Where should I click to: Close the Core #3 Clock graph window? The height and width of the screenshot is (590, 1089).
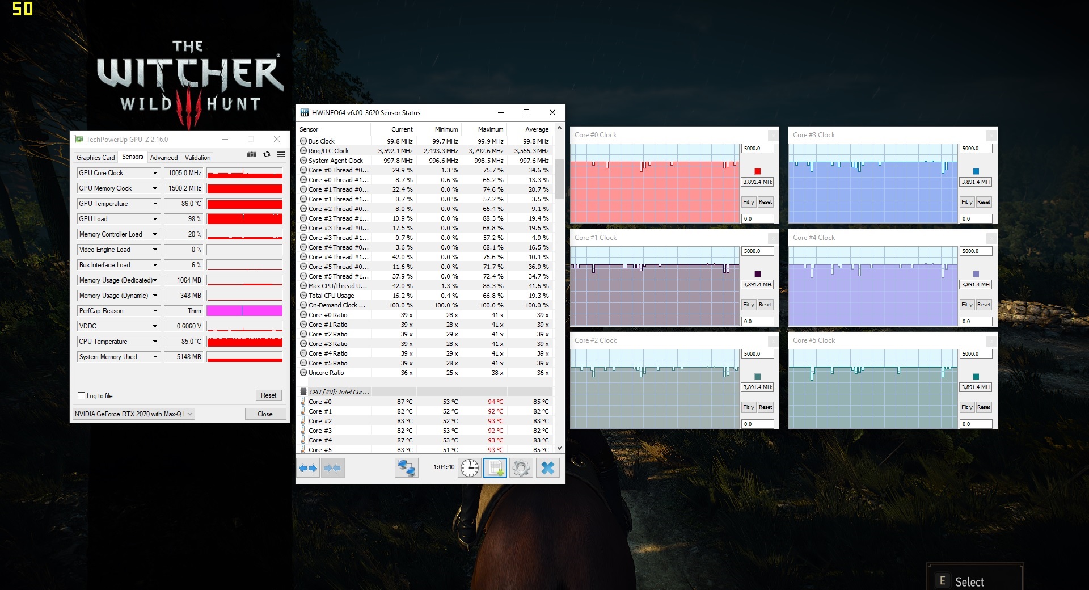pyautogui.click(x=991, y=135)
